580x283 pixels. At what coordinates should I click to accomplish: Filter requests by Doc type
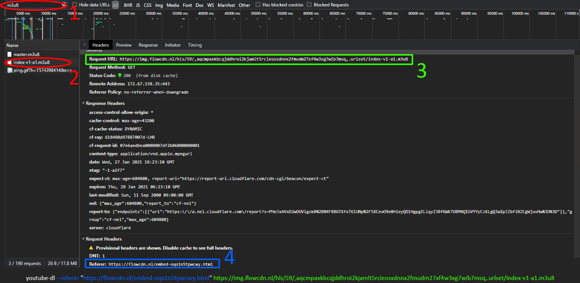(200, 5)
